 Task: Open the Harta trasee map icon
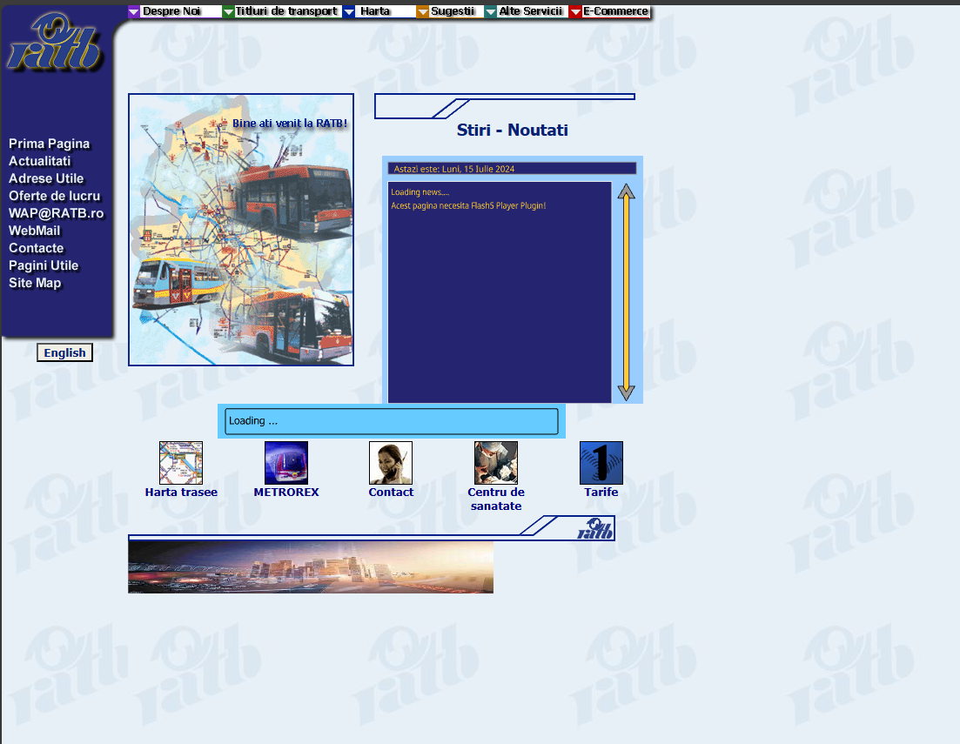click(x=181, y=463)
